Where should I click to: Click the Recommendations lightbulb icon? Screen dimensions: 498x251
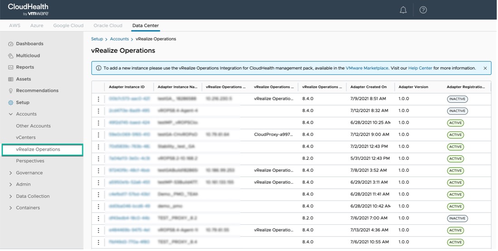[x=11, y=91]
